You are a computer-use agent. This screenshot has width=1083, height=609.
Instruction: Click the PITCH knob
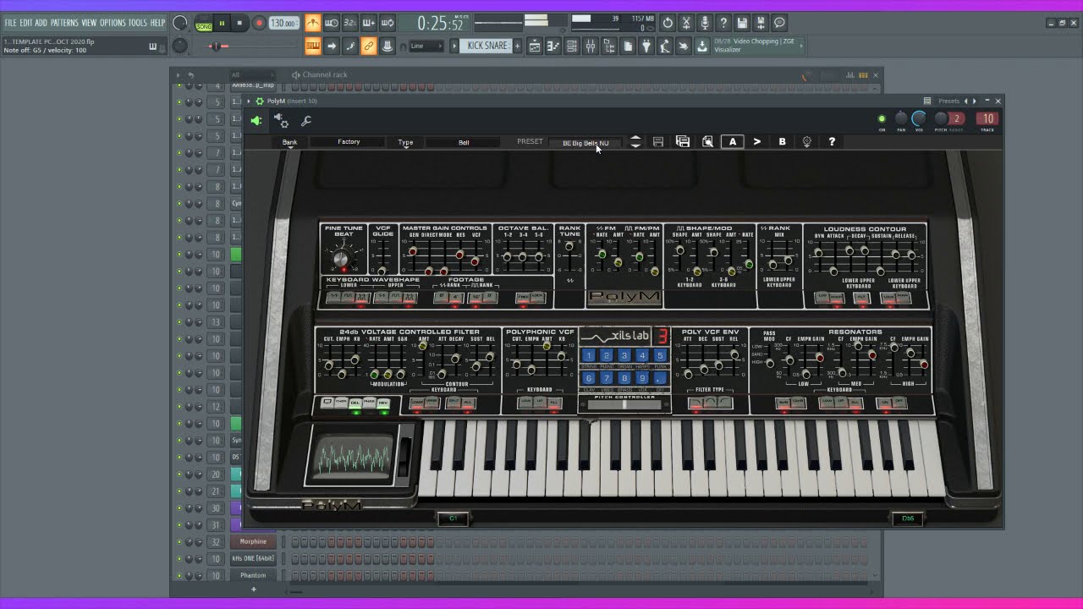(940, 119)
